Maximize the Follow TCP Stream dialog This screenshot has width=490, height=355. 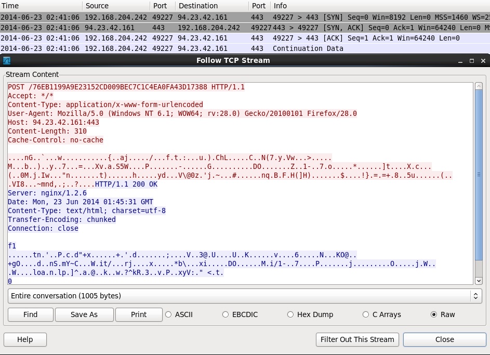coord(471,60)
